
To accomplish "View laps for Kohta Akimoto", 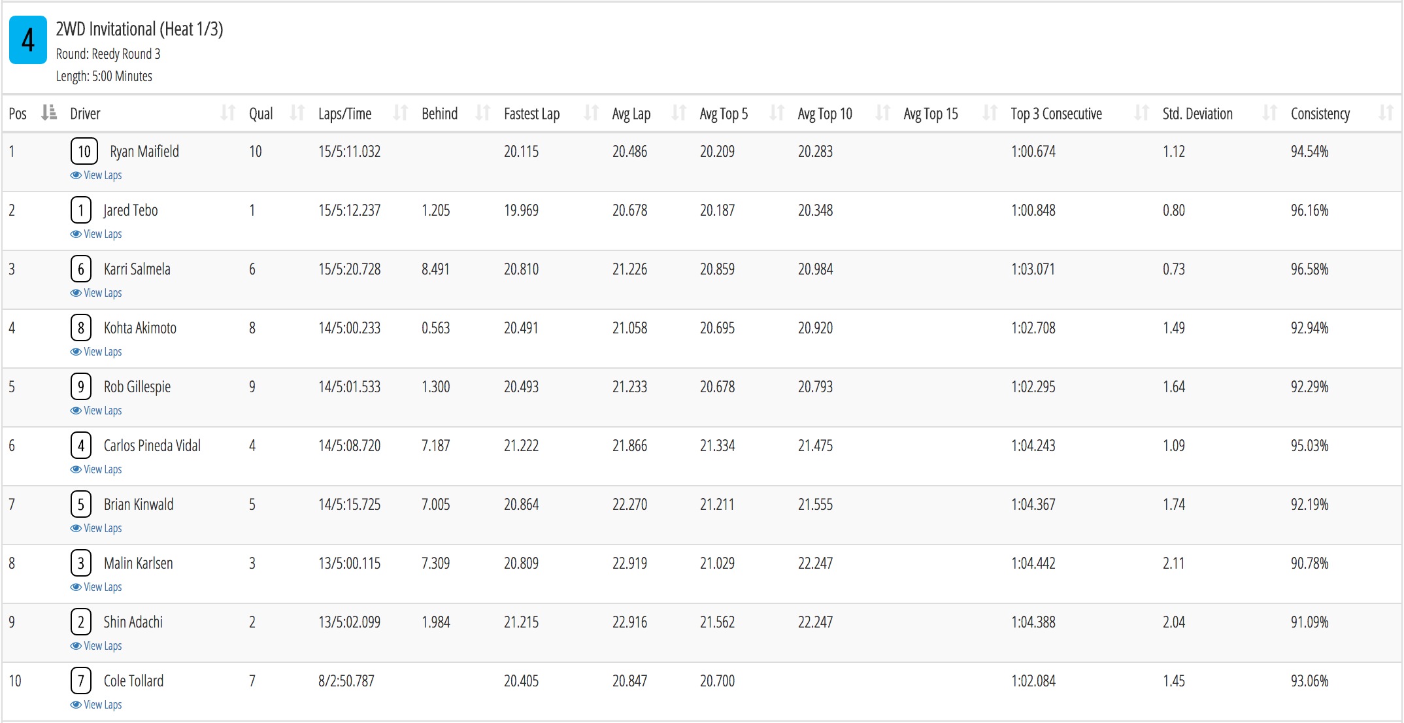I will click(x=96, y=352).
